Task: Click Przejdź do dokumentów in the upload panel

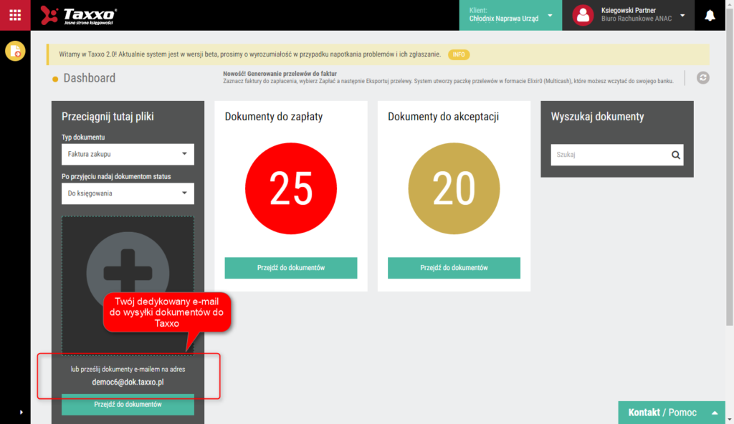Action: pyautogui.click(x=128, y=405)
